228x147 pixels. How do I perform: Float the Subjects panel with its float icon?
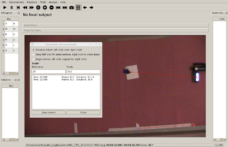point(16,80)
